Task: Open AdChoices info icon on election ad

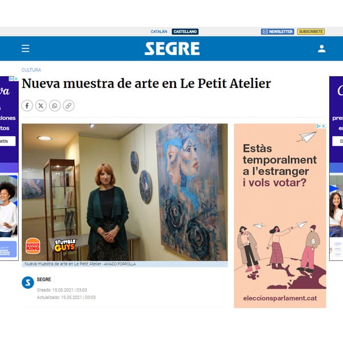Action: 319,126
